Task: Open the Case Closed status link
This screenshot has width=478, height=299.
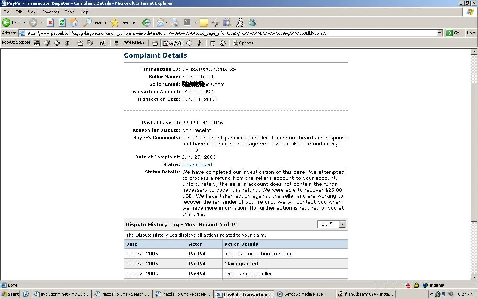Action: click(197, 164)
